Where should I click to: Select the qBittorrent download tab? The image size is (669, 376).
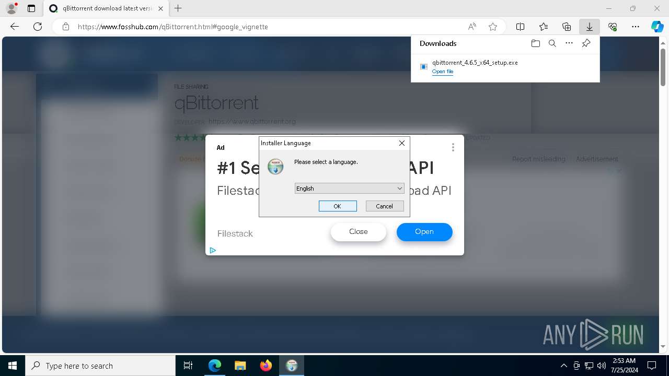click(x=105, y=8)
